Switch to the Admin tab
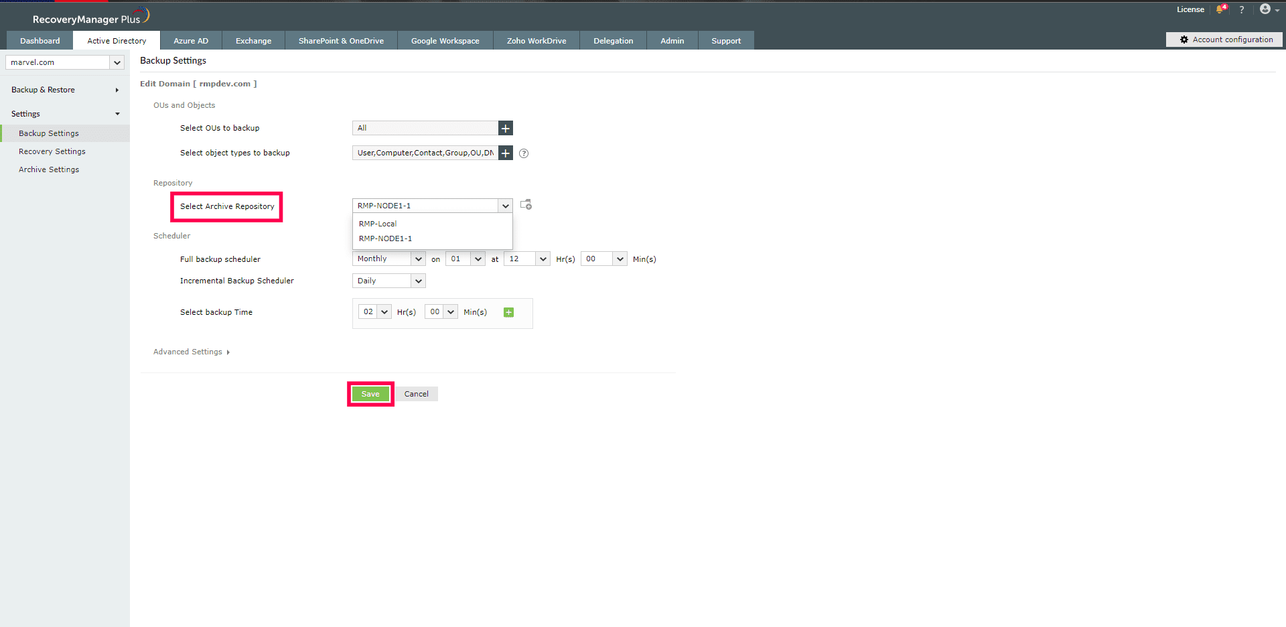Viewport: 1286px width, 627px height. coord(672,40)
